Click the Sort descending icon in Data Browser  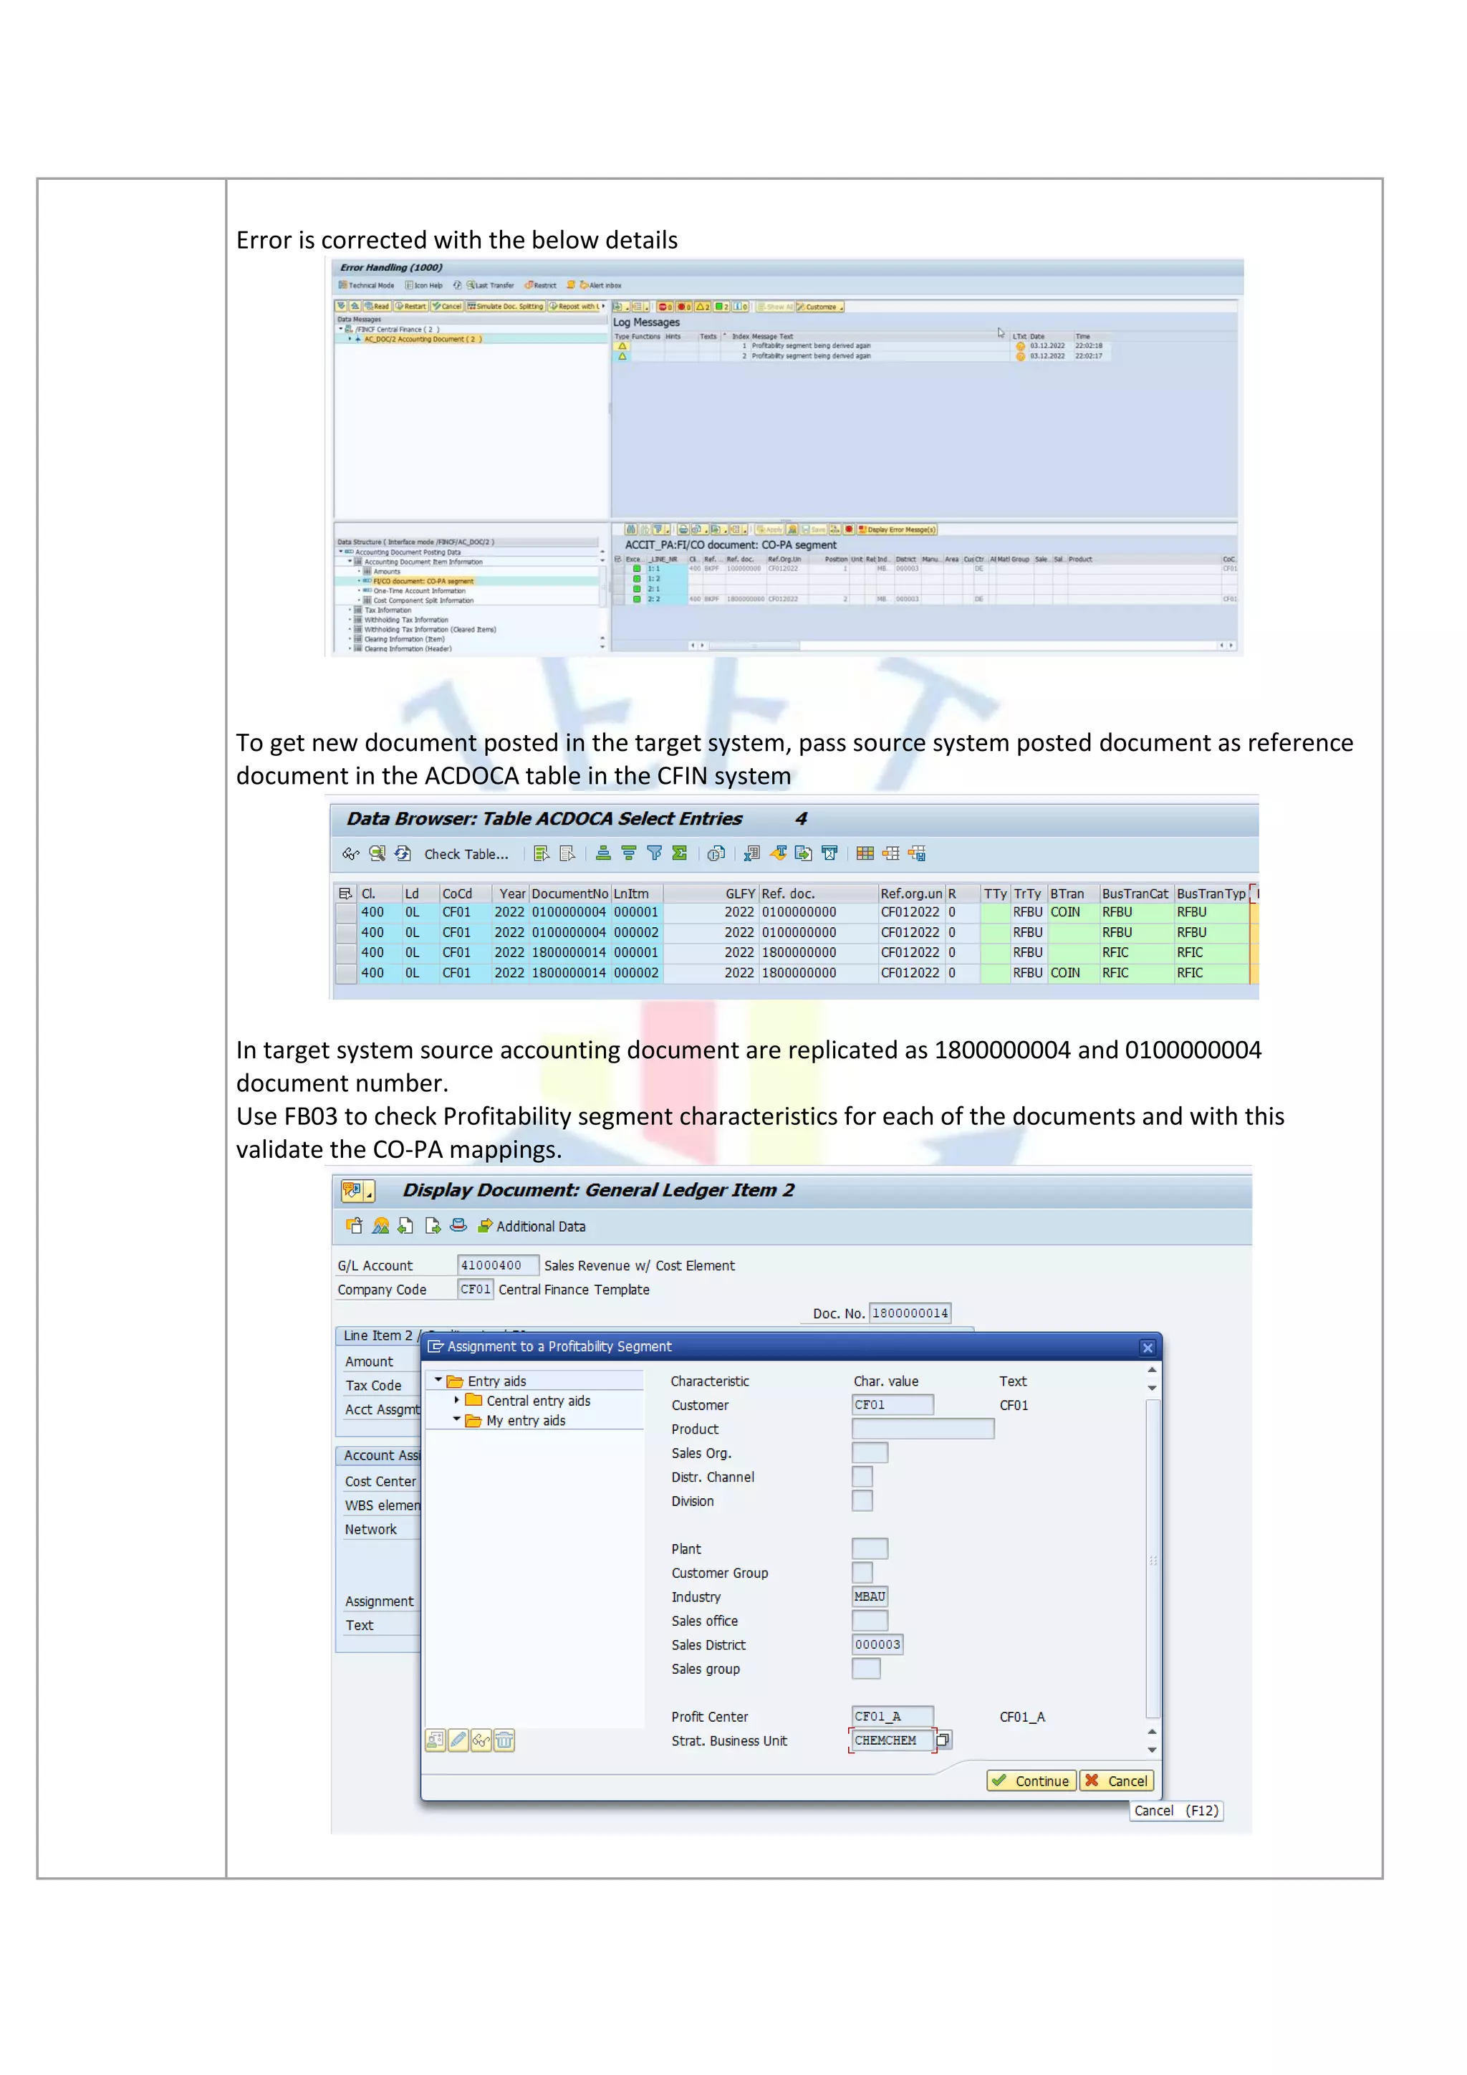(x=629, y=853)
